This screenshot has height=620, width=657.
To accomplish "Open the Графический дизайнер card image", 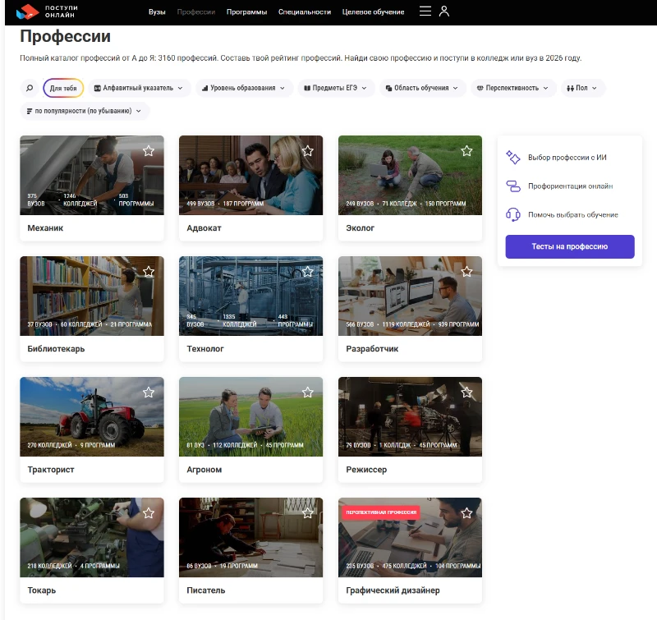I will [x=410, y=538].
